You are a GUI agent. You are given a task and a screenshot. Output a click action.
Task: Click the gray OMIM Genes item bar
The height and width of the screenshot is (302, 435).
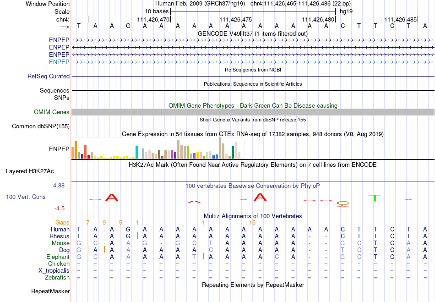pos(253,112)
